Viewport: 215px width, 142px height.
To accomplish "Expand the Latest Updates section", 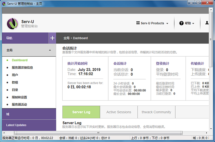I will [x=29, y=125].
